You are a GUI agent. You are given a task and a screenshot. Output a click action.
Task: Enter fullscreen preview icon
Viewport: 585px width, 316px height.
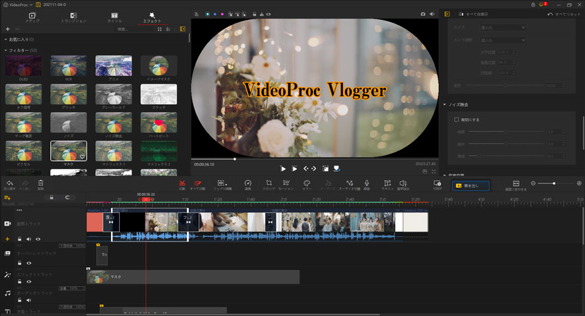click(x=434, y=172)
